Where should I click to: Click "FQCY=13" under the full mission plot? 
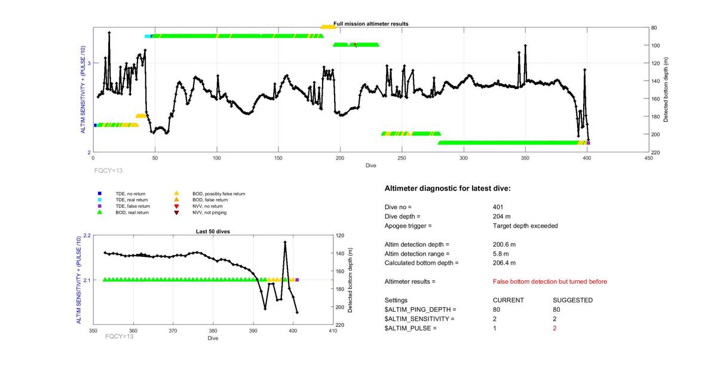109,170
